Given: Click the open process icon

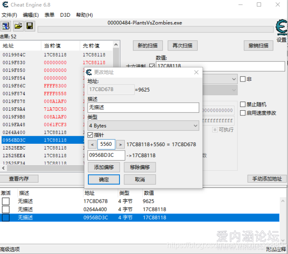Looking at the screenshot, I should [x=6, y=26].
